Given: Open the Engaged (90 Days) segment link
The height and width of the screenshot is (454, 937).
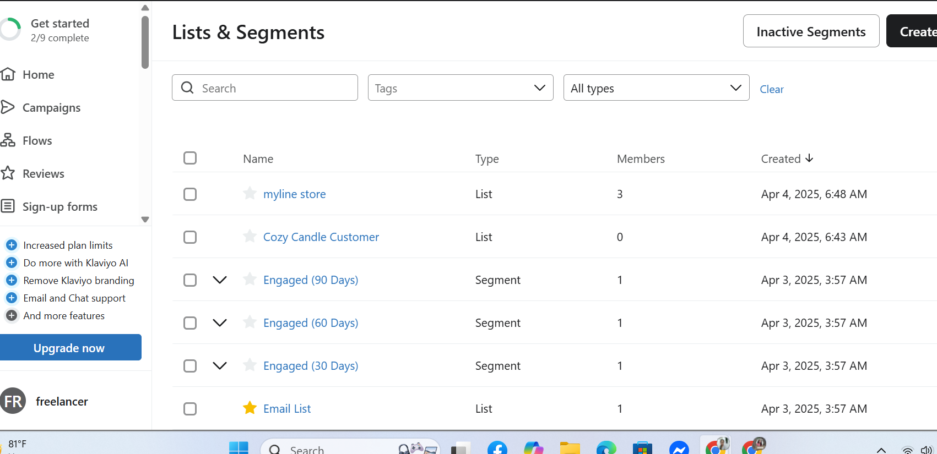Looking at the screenshot, I should (311, 280).
